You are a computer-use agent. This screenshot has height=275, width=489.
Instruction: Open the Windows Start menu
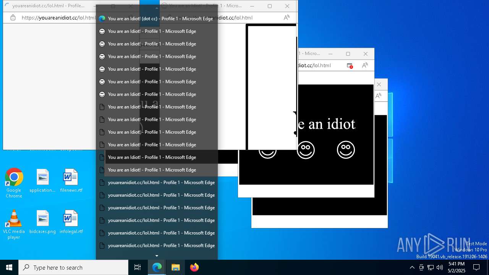(9, 267)
